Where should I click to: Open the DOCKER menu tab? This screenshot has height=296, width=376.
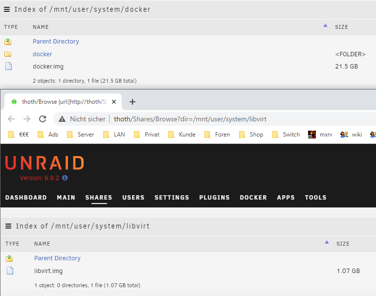(x=253, y=197)
